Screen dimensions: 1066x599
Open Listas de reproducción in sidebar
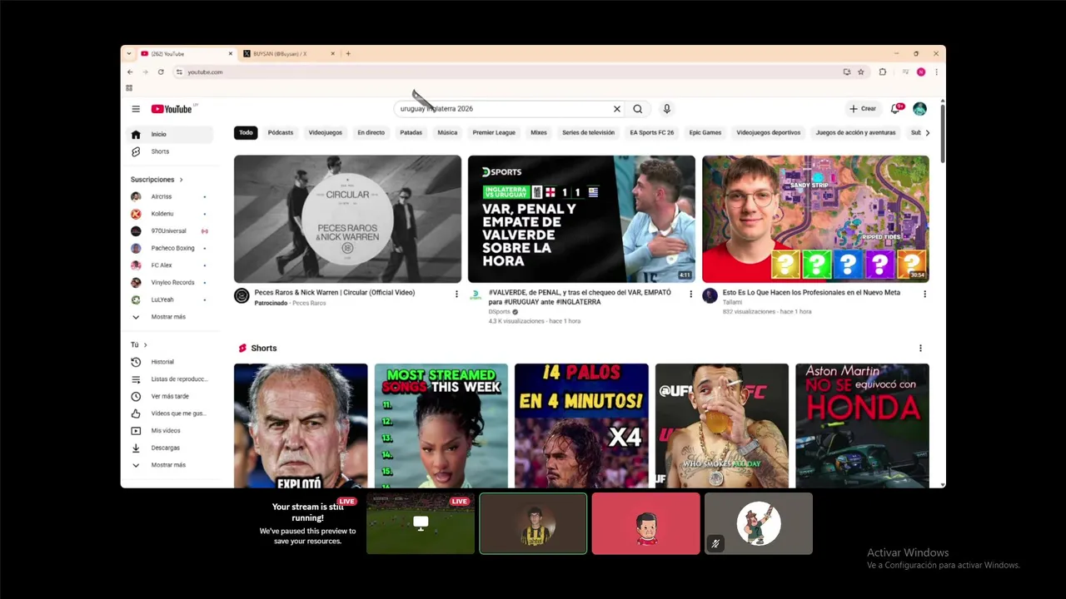tap(169, 379)
